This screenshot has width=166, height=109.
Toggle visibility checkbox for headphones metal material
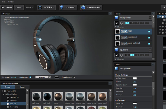(149, 38)
